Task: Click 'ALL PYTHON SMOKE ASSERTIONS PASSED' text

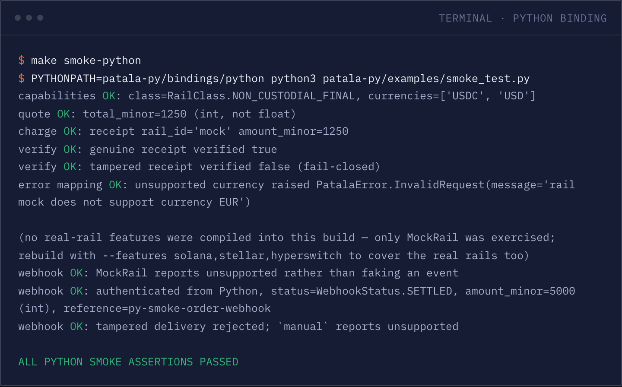Action: click(128, 362)
